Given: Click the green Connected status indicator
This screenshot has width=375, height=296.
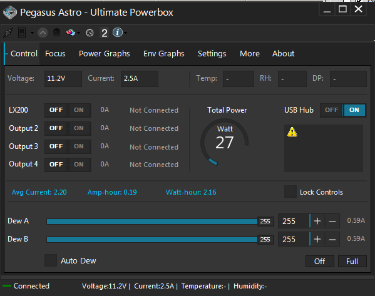Looking at the screenshot, I should pyautogui.click(x=7, y=286).
